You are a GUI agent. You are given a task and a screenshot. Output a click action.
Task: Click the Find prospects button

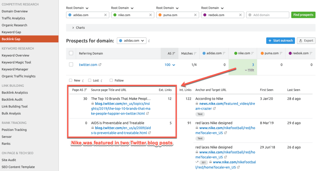pyautogui.click(x=303, y=15)
